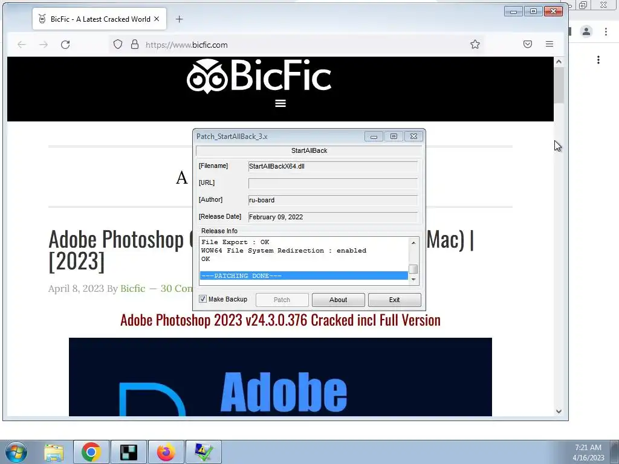Viewport: 619px width, 464px height.
Task: Click the Exit button in patcher
Action: (x=394, y=300)
